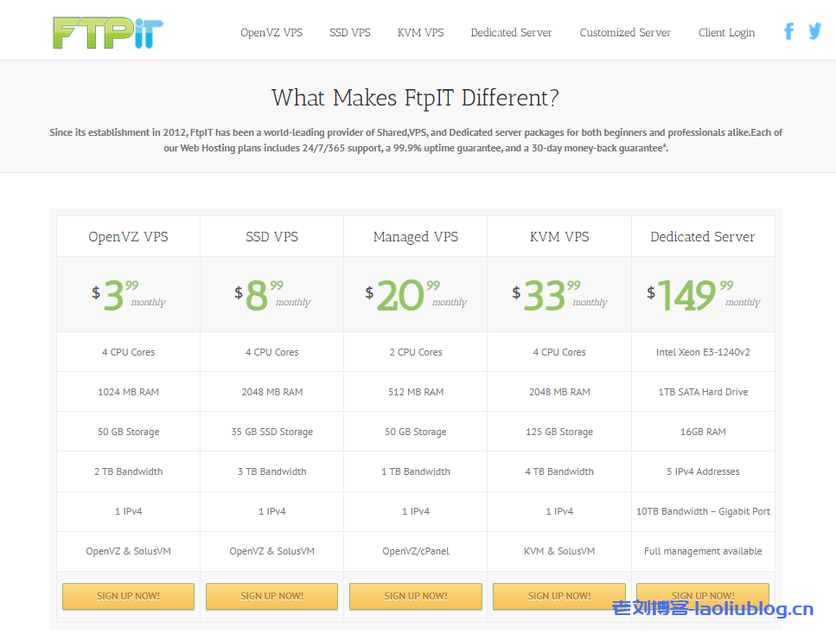Sign up for the Managed VPS plan
The width and height of the screenshot is (836, 641).
click(416, 596)
